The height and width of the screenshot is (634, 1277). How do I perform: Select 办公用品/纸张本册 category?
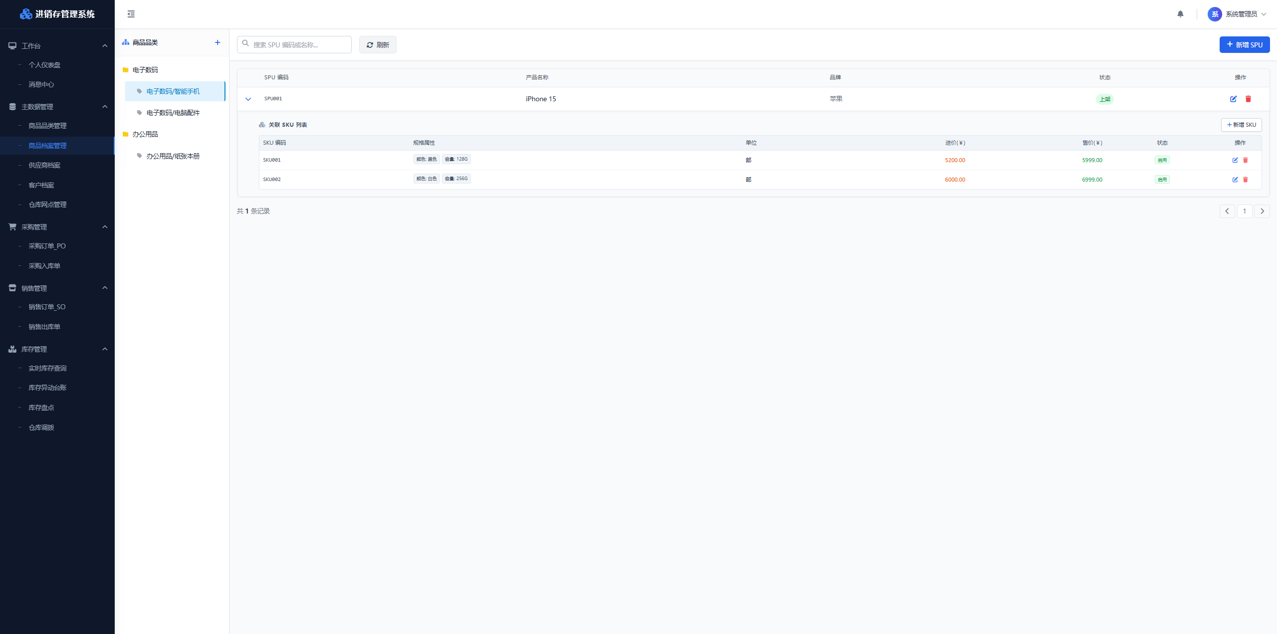pyautogui.click(x=175, y=156)
